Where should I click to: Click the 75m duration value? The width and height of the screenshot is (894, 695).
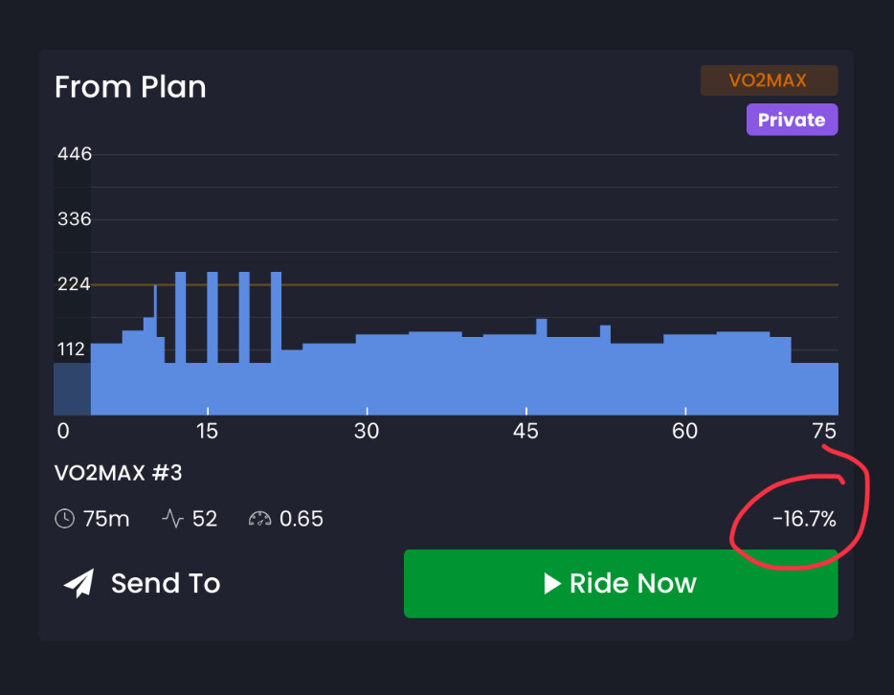tap(106, 519)
